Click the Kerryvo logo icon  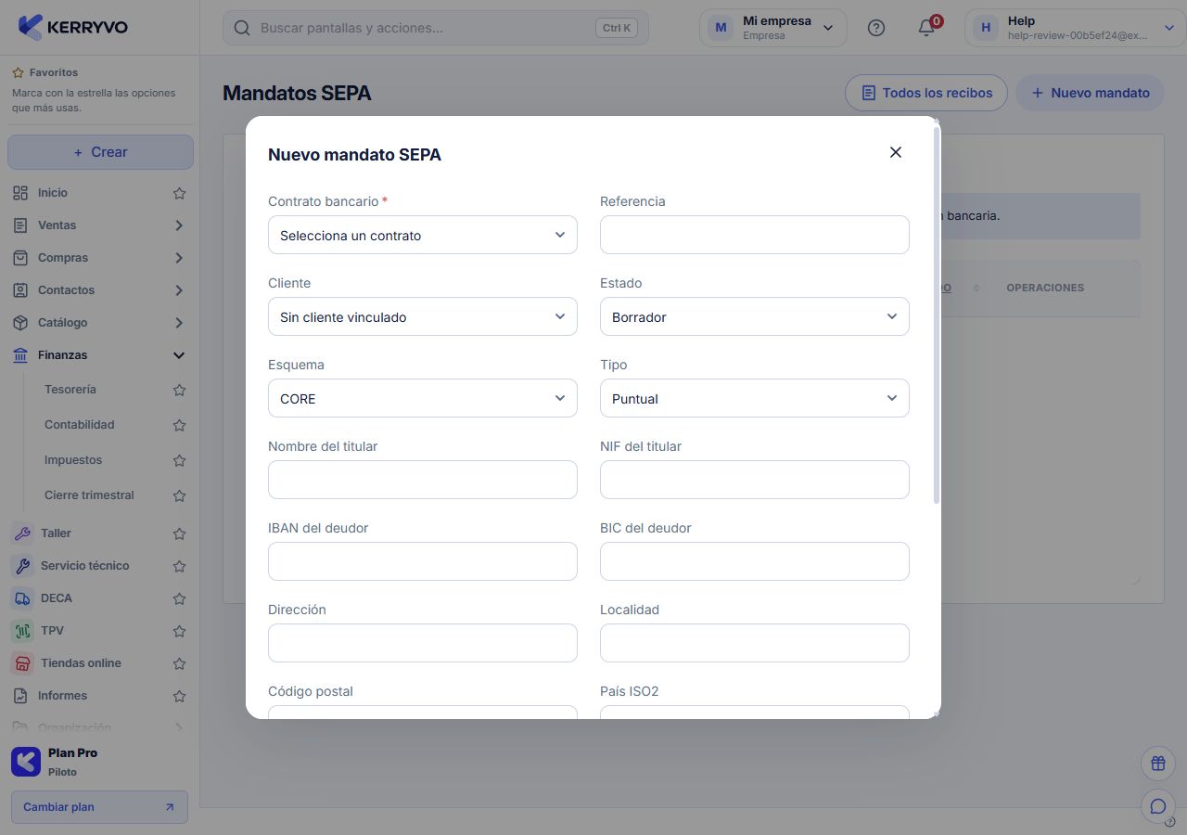point(31,27)
